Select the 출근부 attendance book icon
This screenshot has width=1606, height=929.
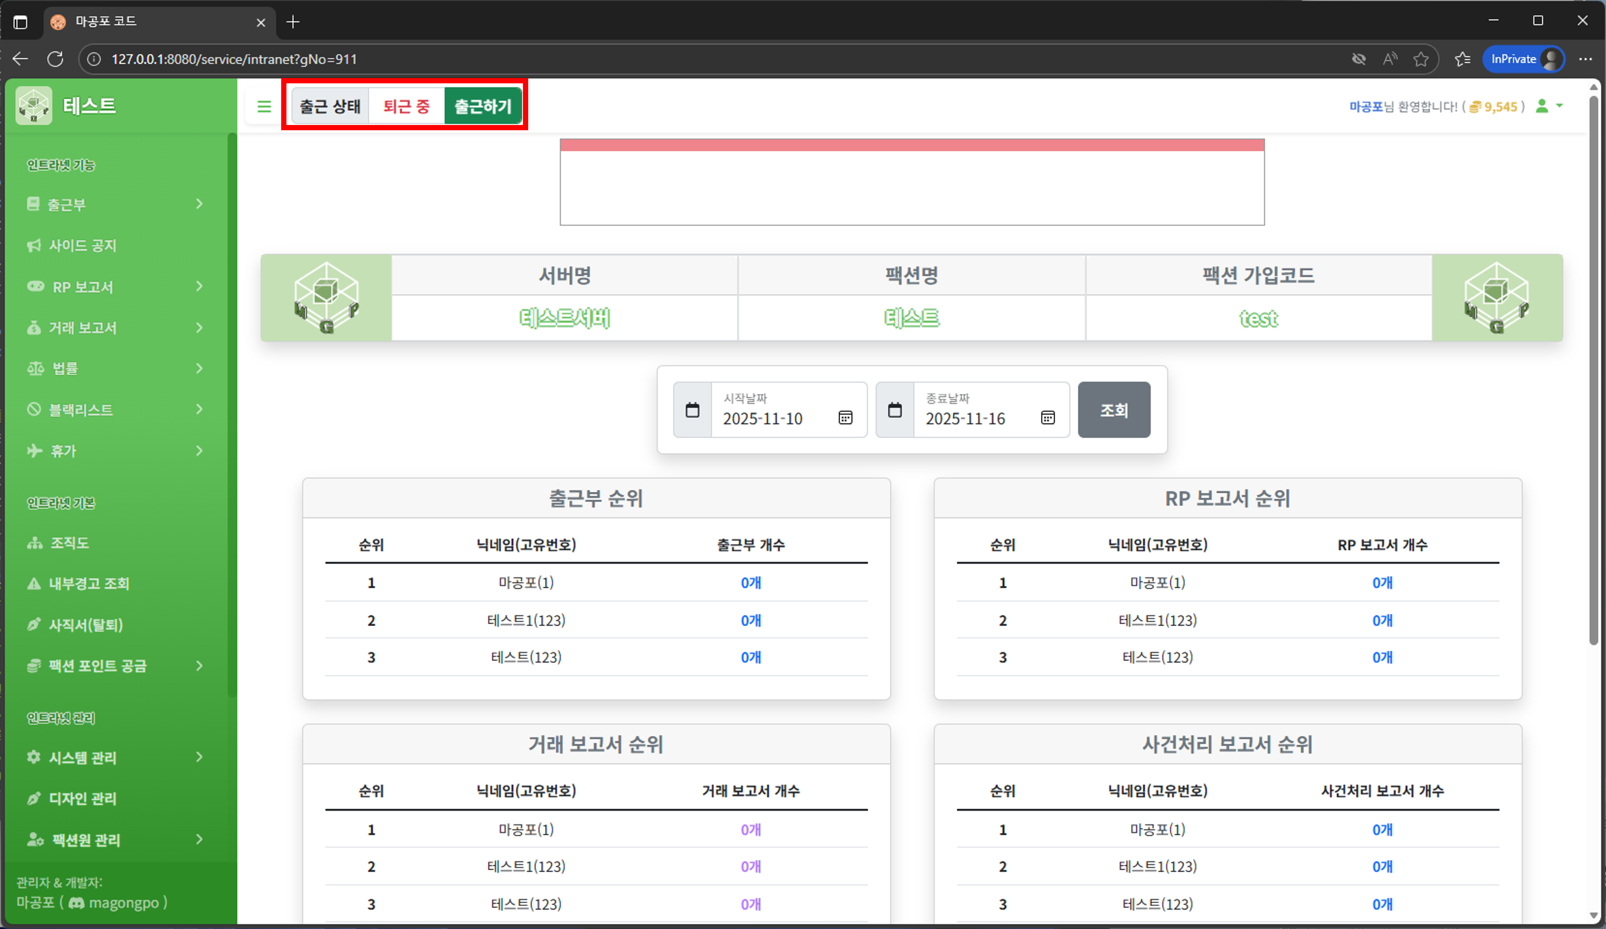click(x=34, y=204)
